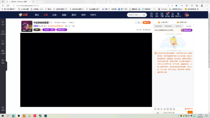Open the 排行榜 ranking icon in left sidebar
Screen dimensions: 210x118
coord(3,33)
